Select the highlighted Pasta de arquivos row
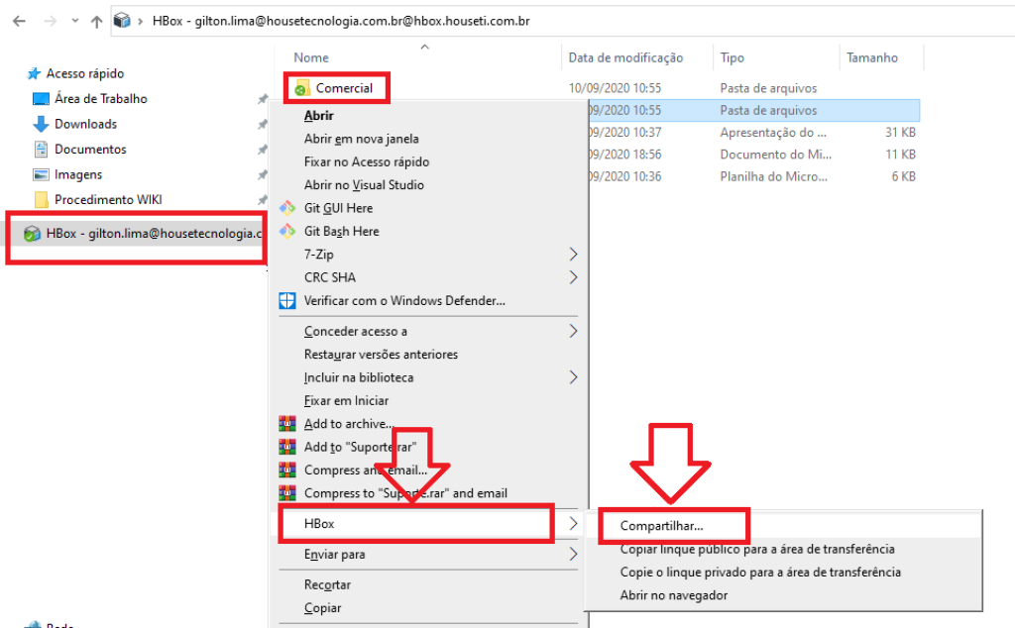 click(x=754, y=111)
